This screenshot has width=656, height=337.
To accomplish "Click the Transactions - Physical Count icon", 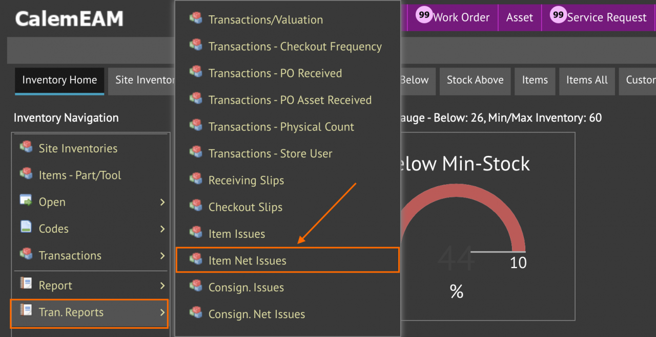I will coord(195,125).
